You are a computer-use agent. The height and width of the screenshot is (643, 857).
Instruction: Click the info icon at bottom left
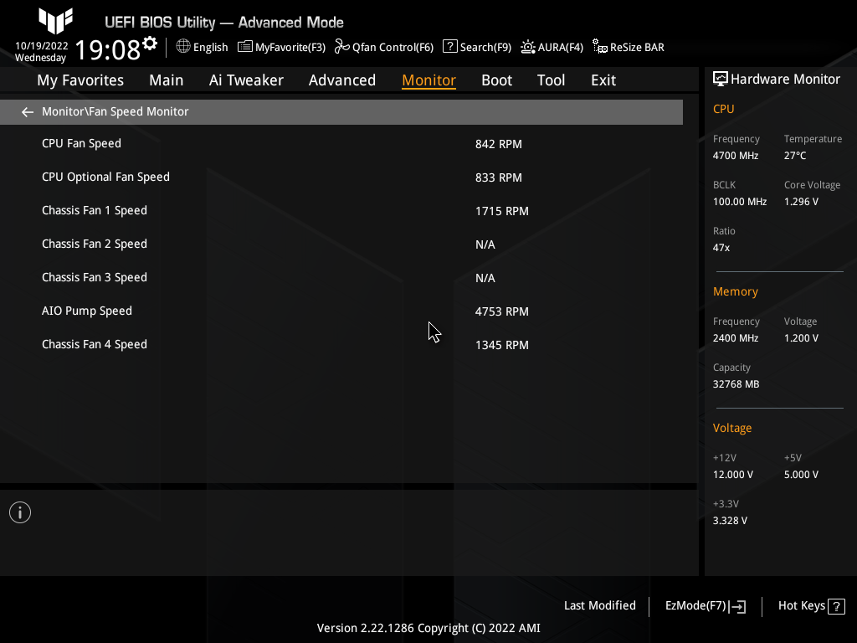[x=19, y=512]
